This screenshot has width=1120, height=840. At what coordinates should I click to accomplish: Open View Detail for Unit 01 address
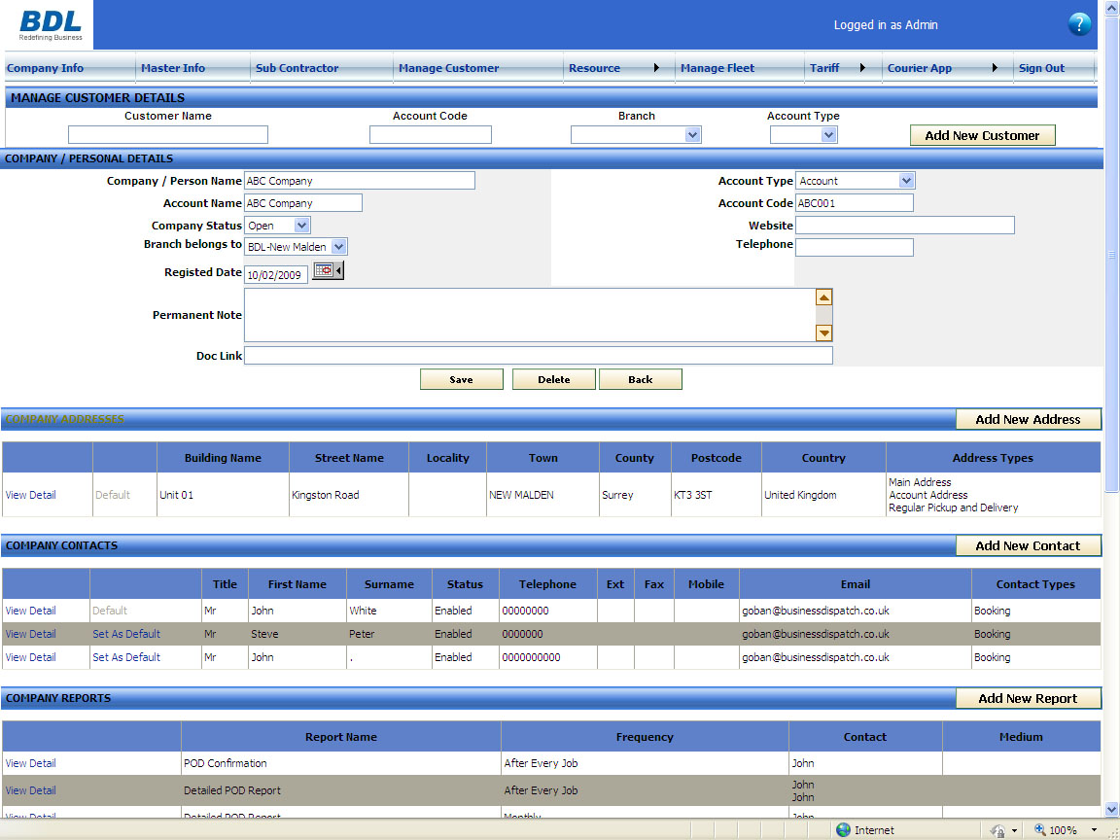(x=31, y=494)
